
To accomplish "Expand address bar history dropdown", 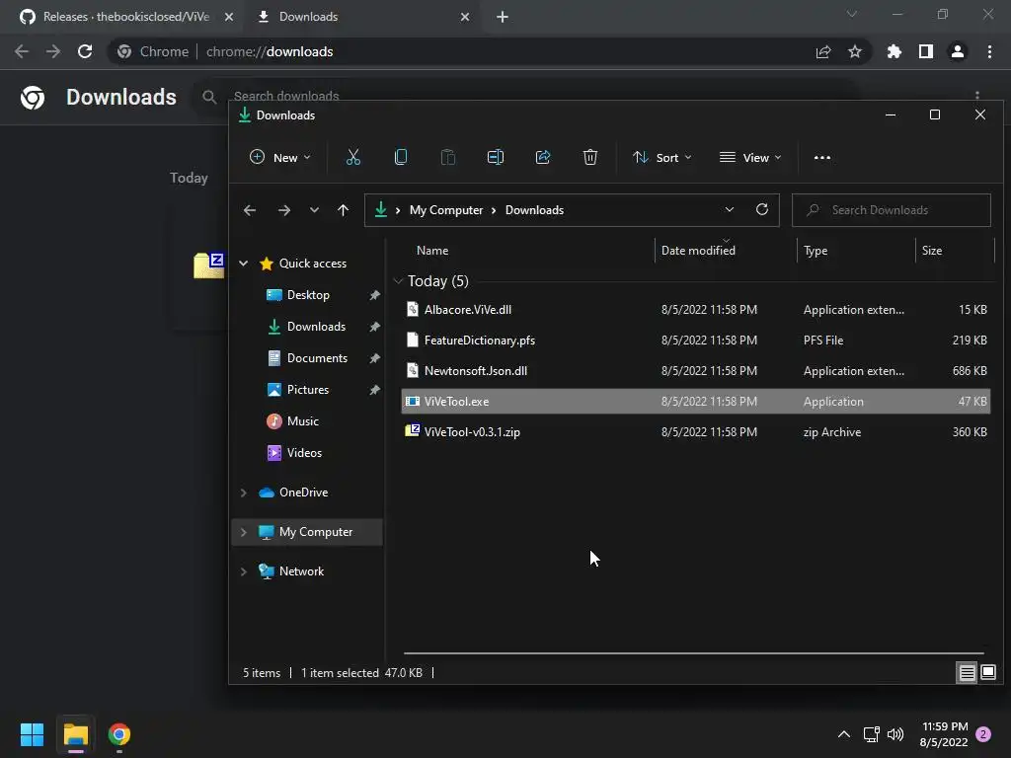I will pyautogui.click(x=730, y=209).
